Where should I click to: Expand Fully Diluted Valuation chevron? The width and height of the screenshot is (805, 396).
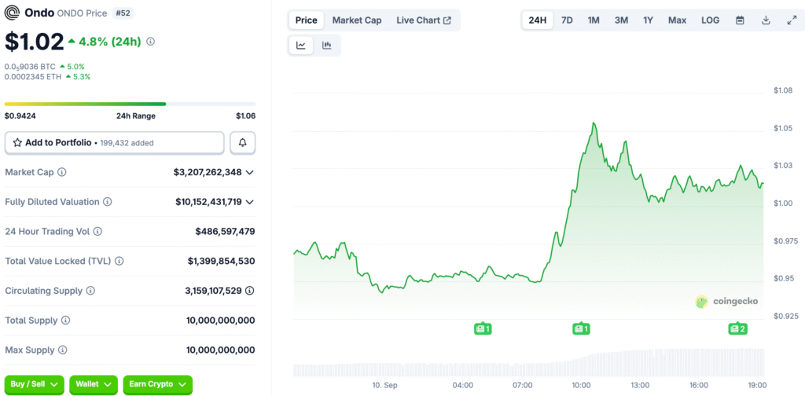(x=249, y=202)
